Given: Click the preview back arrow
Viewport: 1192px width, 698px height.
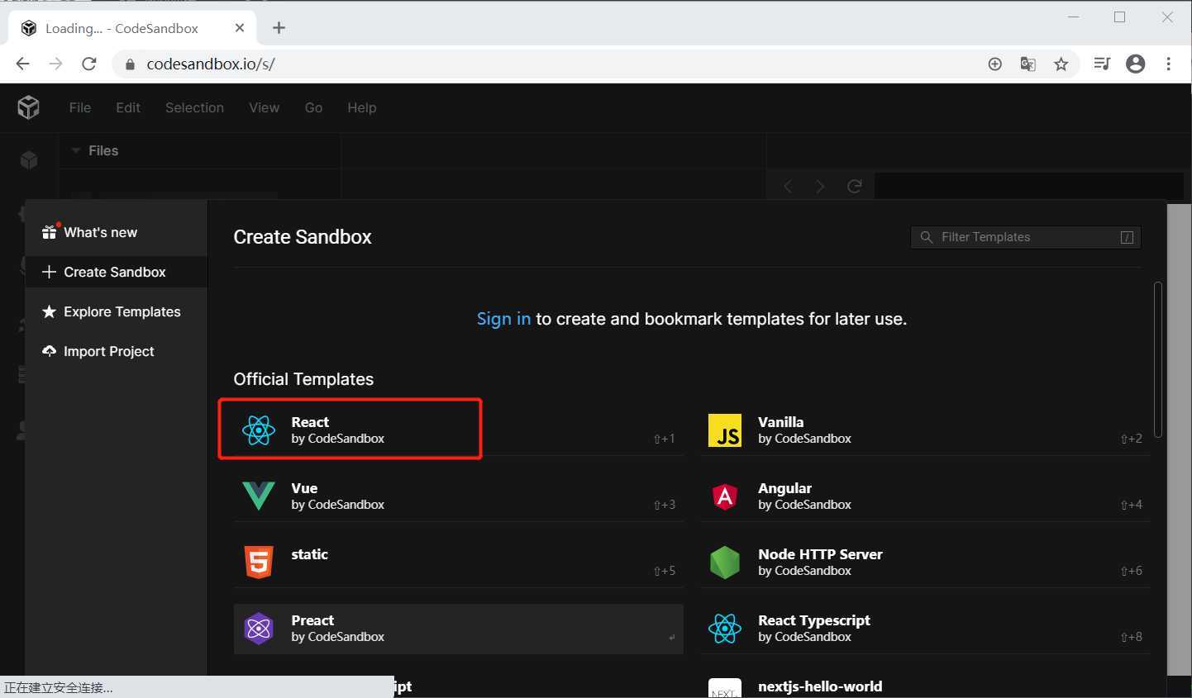Looking at the screenshot, I should pyautogui.click(x=788, y=187).
